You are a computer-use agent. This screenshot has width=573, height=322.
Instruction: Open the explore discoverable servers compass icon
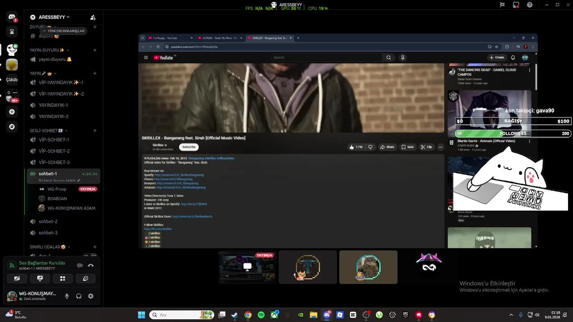pyautogui.click(x=12, y=127)
